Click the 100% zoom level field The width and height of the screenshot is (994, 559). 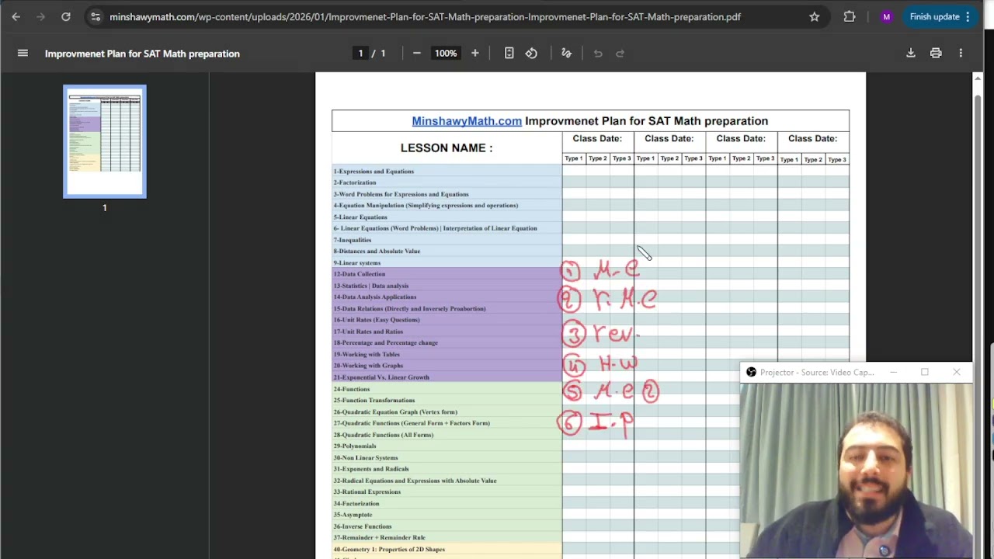pyautogui.click(x=446, y=54)
